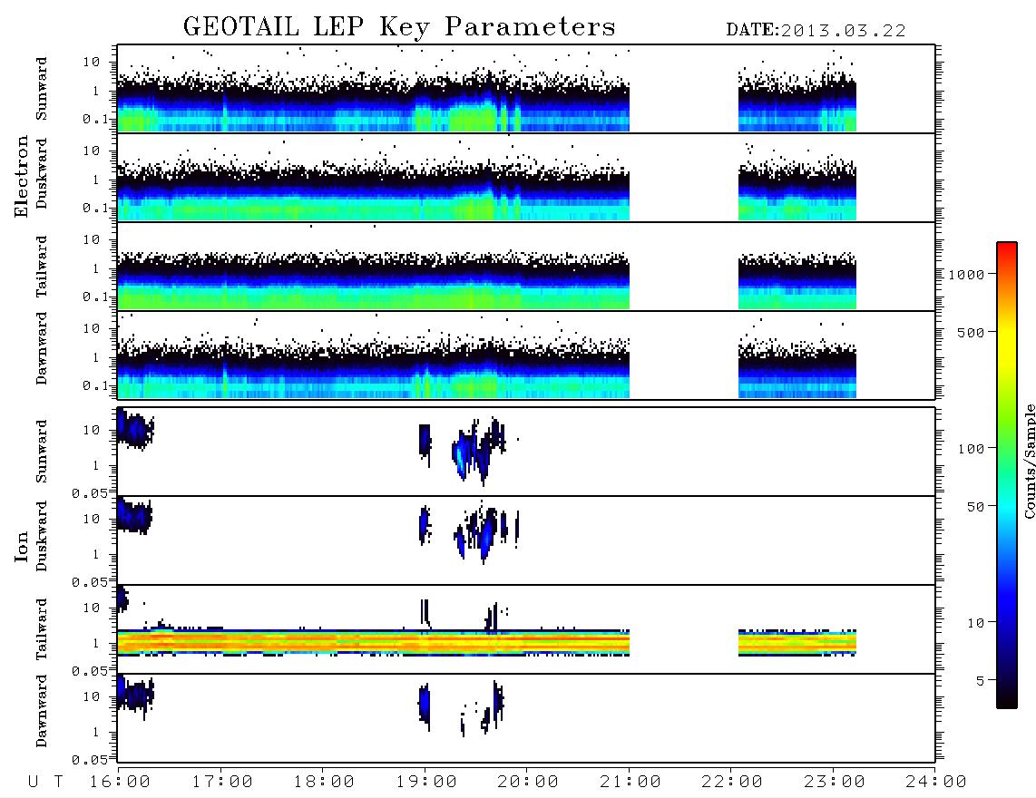Click the color bar's "10" tick label
The height and width of the screenshot is (798, 1036).
click(x=975, y=623)
